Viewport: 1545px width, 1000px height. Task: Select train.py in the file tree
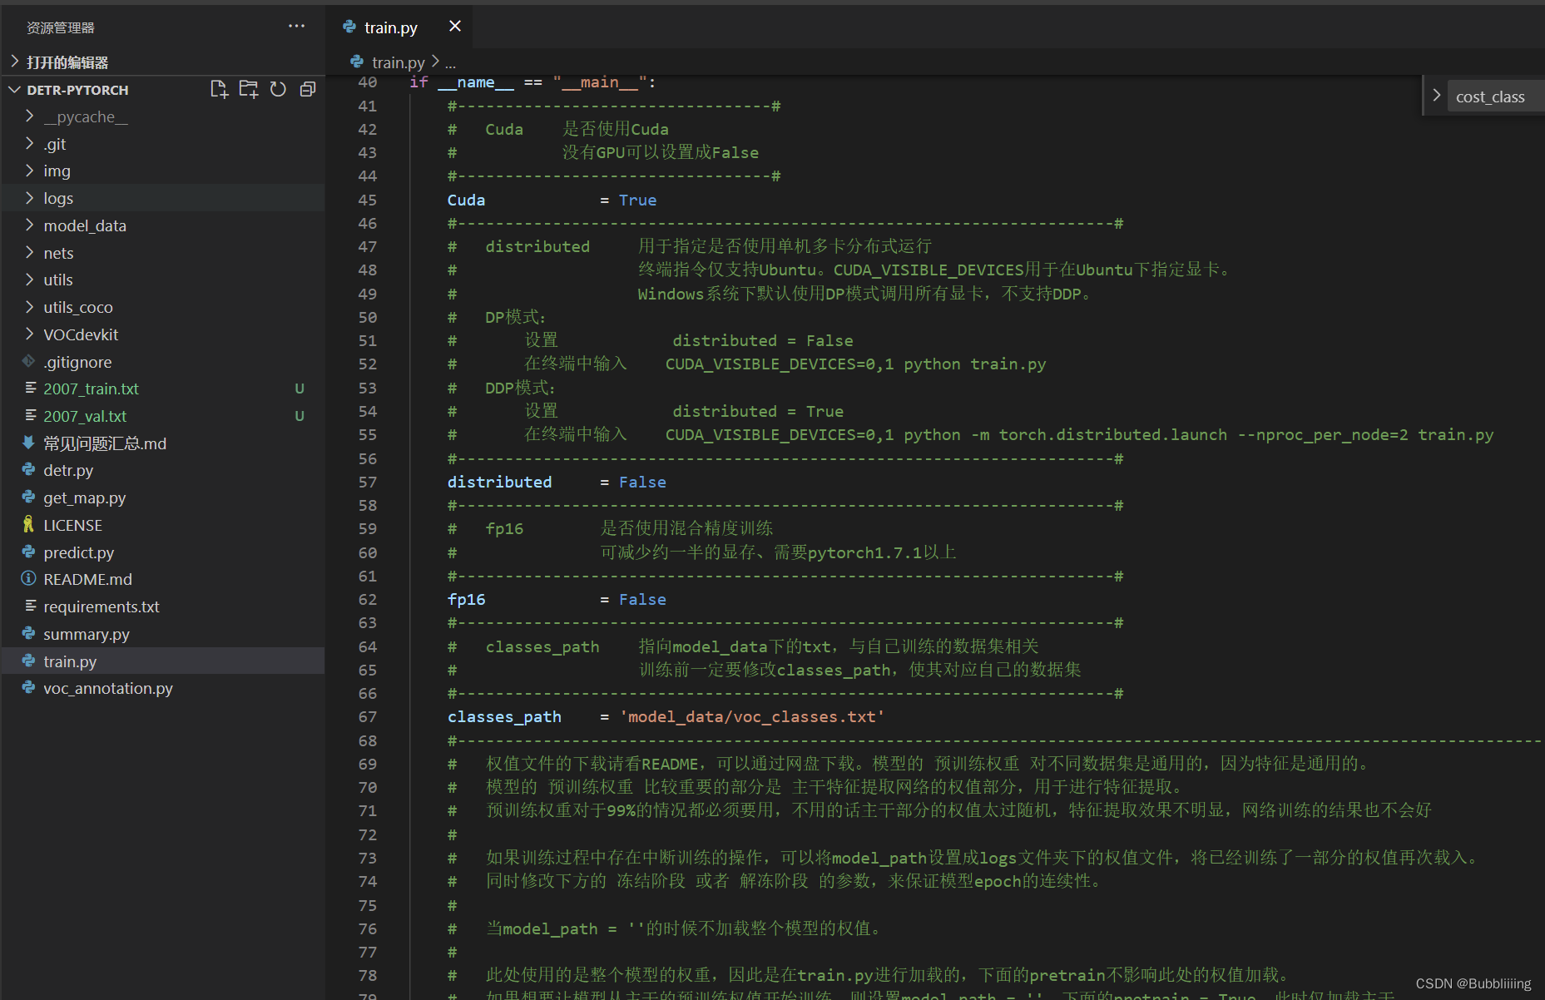(162, 661)
